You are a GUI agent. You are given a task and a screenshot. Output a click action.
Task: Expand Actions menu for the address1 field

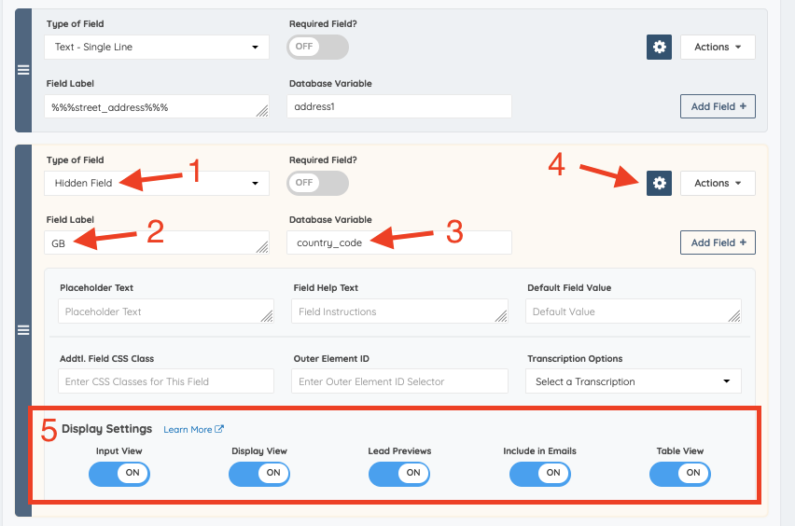tap(718, 48)
